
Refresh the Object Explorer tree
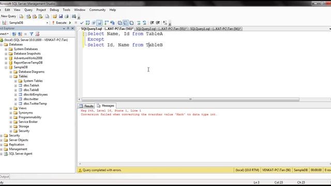click(x=37, y=34)
